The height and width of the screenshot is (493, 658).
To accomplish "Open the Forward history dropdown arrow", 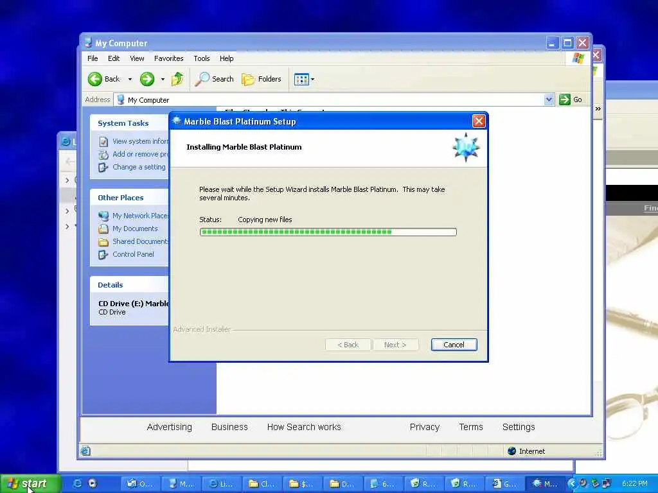I will [163, 79].
